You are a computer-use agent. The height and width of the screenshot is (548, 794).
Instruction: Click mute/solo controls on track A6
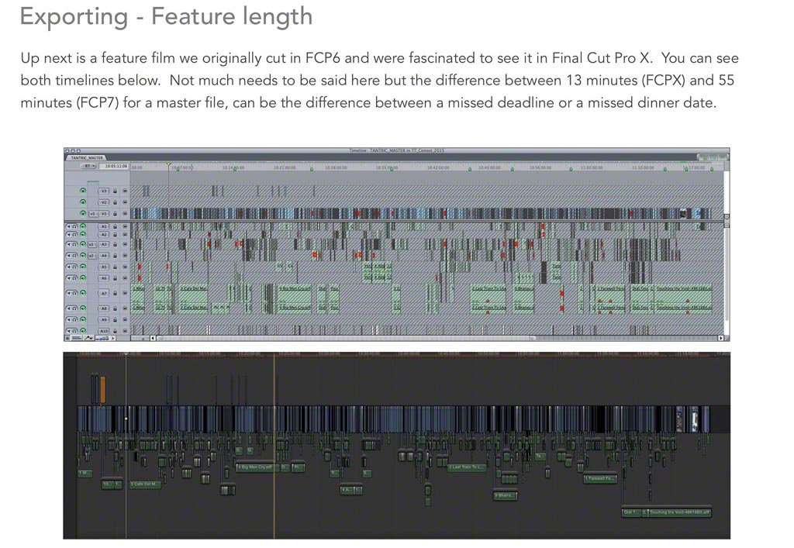(71, 277)
